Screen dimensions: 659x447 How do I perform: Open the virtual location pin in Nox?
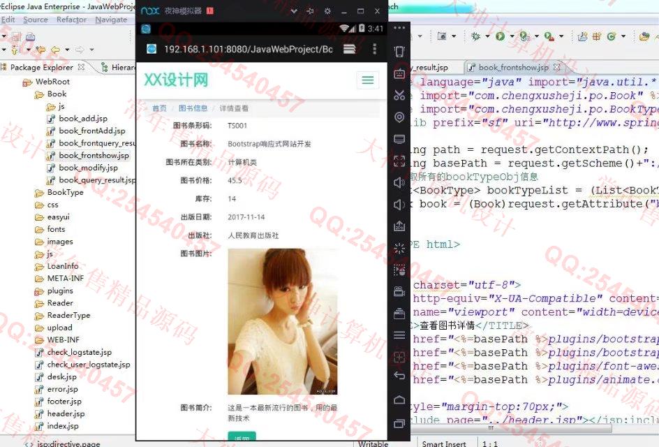(399, 117)
